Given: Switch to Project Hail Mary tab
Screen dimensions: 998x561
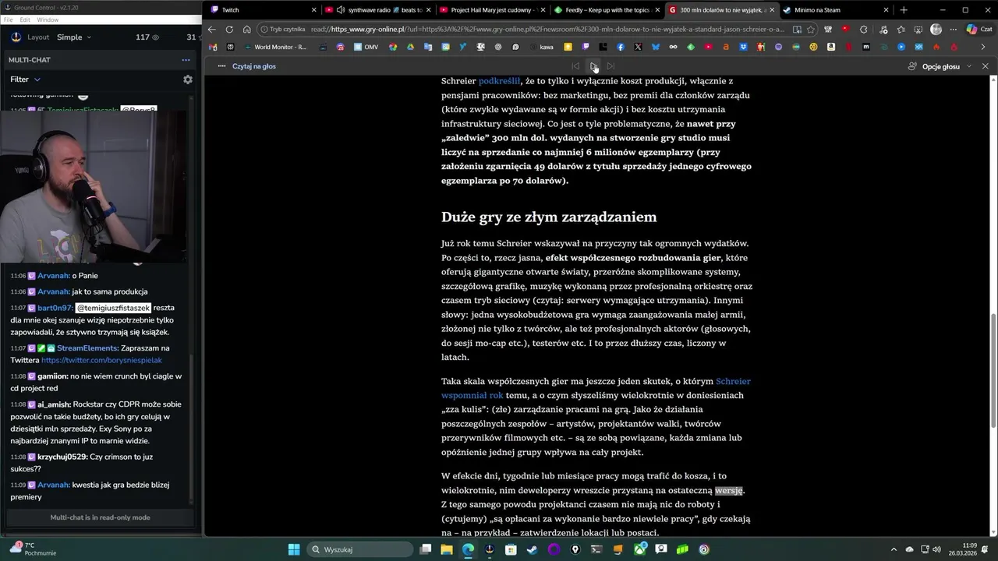Looking at the screenshot, I should click(491, 10).
